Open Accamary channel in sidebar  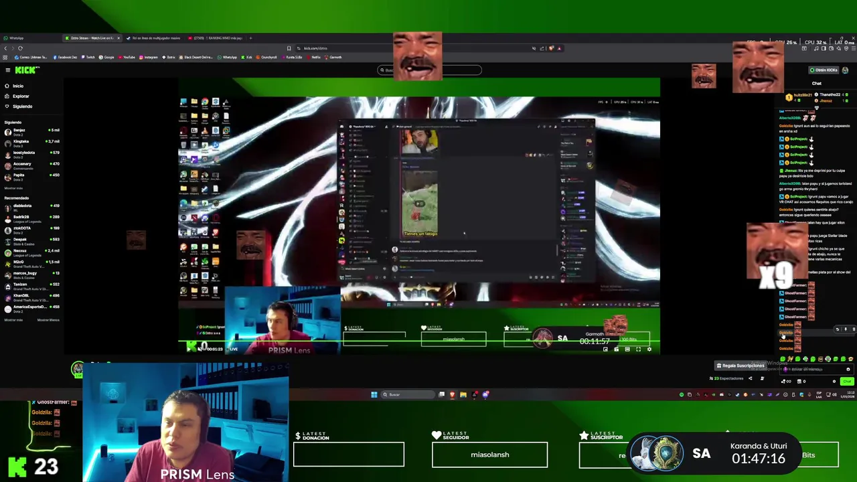click(x=31, y=165)
